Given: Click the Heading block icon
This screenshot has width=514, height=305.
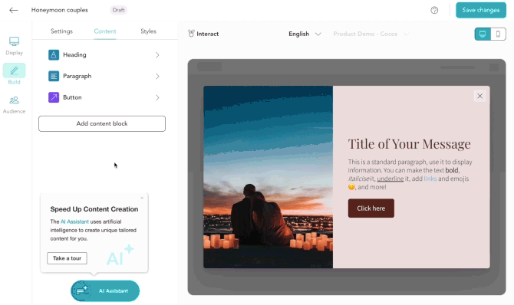Looking at the screenshot, I should pos(54,54).
